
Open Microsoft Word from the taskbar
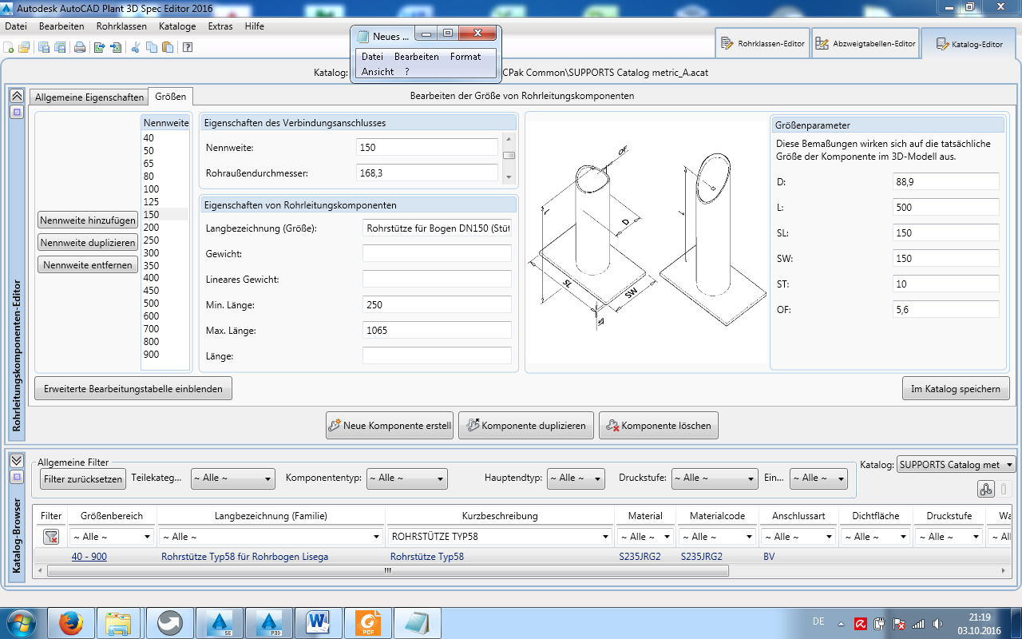pyautogui.click(x=318, y=623)
